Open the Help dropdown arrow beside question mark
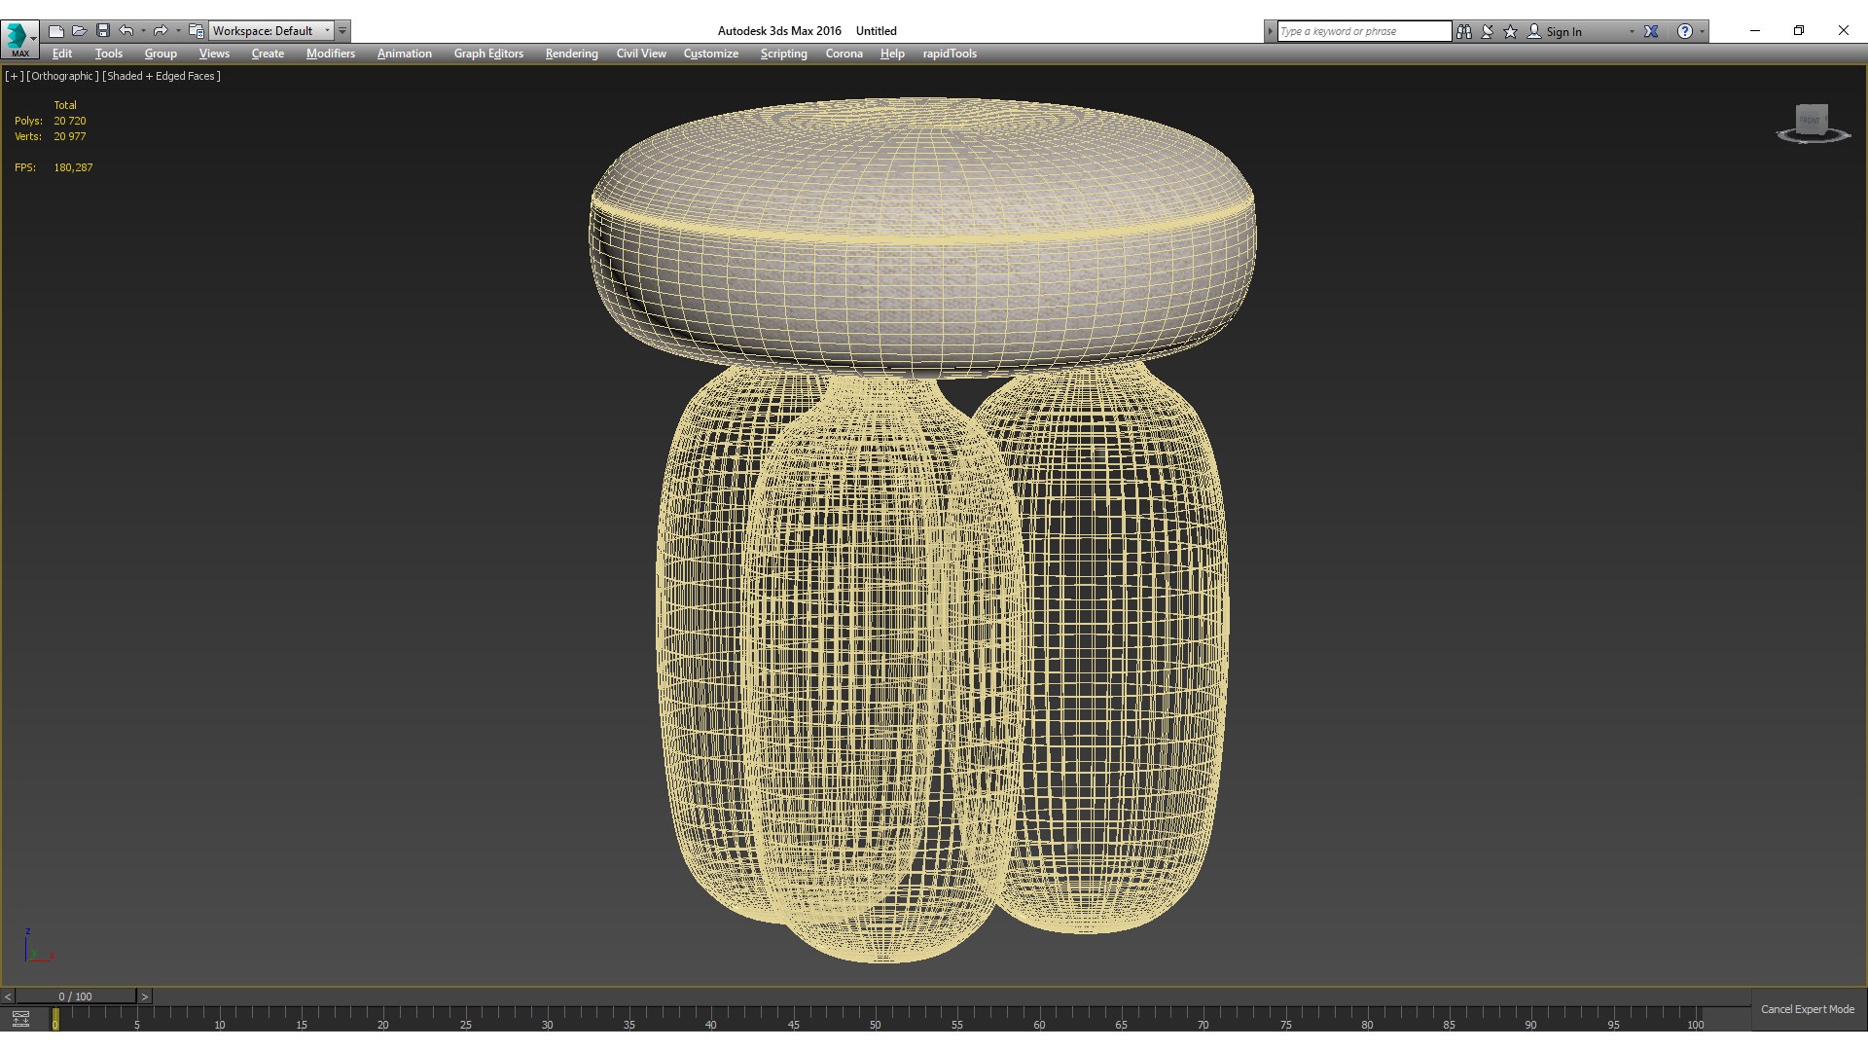The width and height of the screenshot is (1868, 1051). [x=1702, y=31]
